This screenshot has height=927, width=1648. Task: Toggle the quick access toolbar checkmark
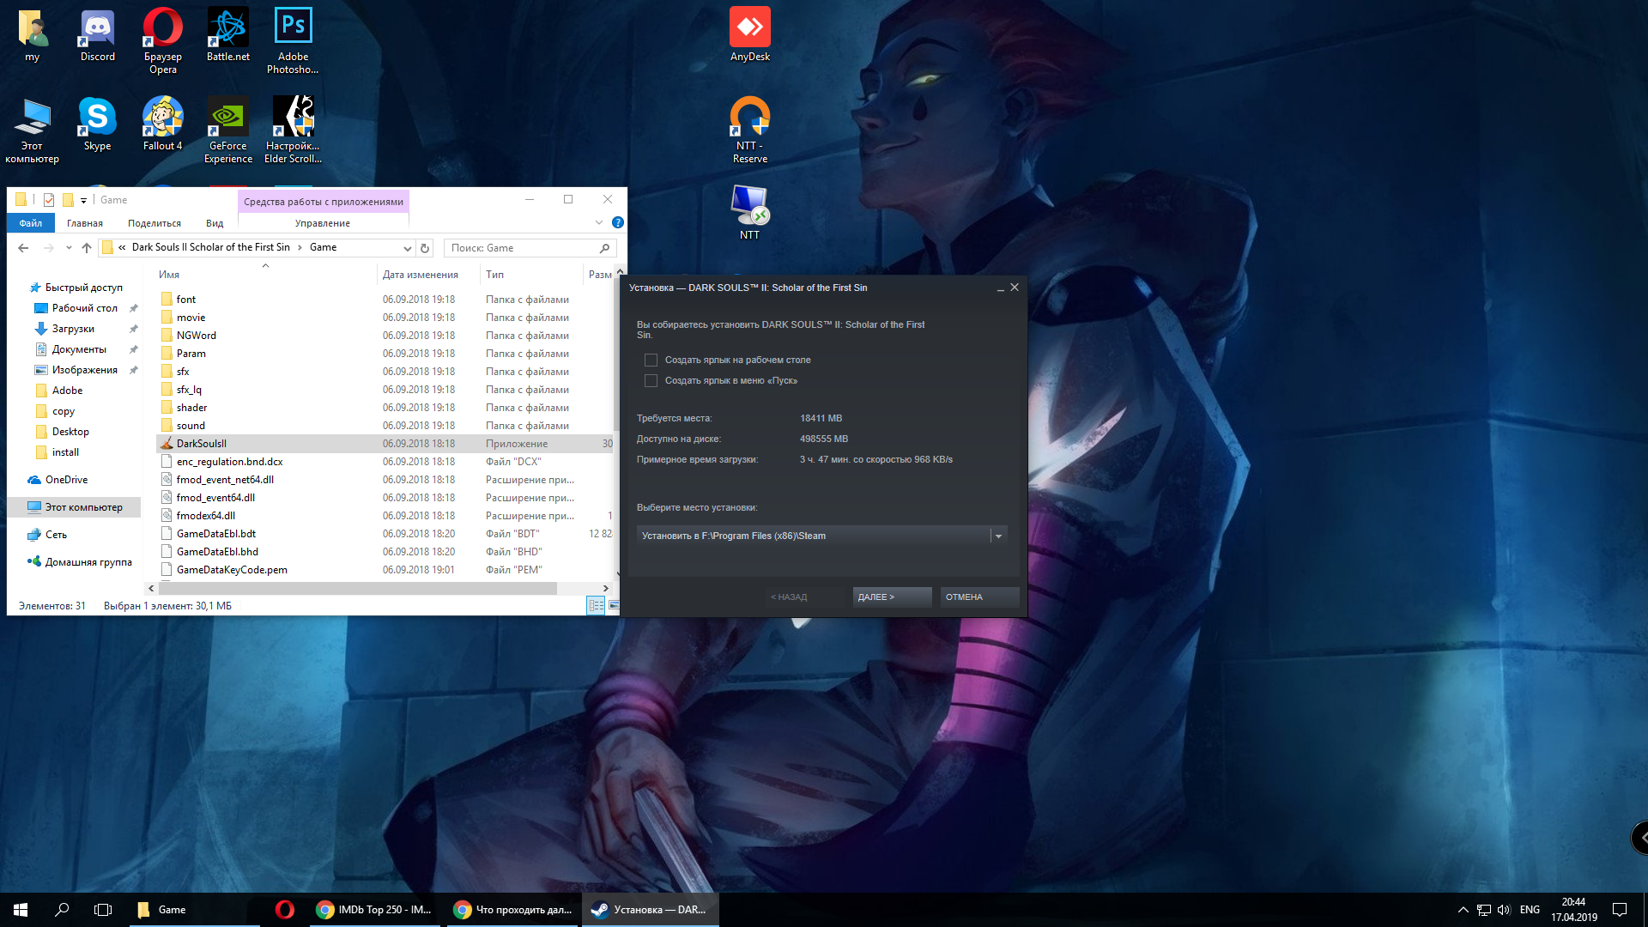[x=49, y=200]
